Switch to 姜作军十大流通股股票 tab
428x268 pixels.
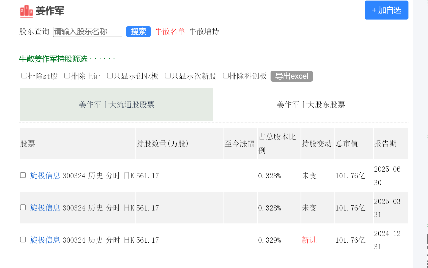116,105
